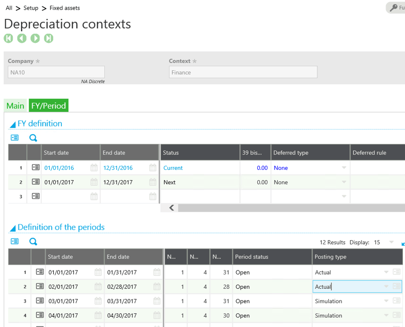Click the Fixed assets breadcrumb link
Viewport: 405px width, 327px height.
64,8
